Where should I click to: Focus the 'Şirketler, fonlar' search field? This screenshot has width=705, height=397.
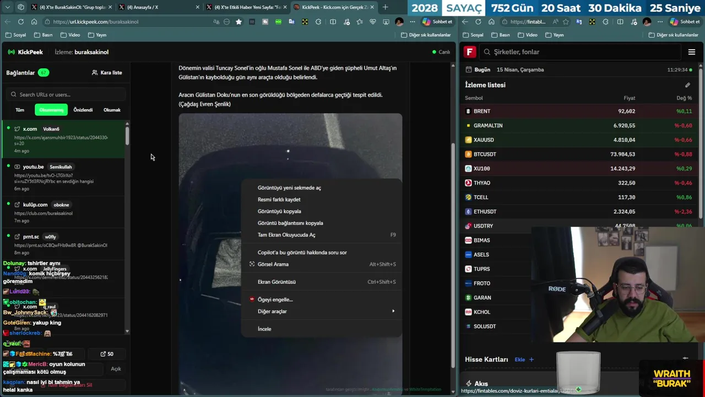click(x=580, y=52)
